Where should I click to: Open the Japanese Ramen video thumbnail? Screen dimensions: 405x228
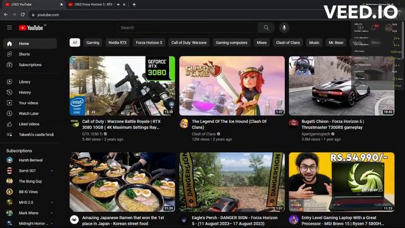(122, 182)
